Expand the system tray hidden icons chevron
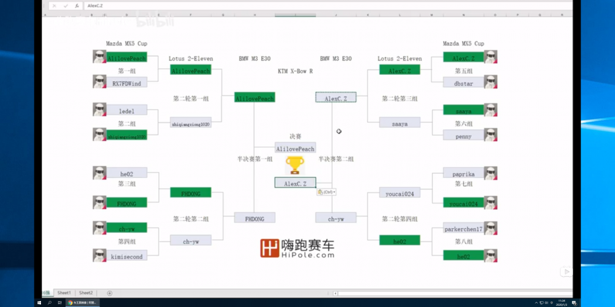This screenshot has height=307, width=615. (x=536, y=303)
